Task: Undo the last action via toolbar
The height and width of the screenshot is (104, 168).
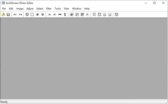Action: click(x=15, y=15)
